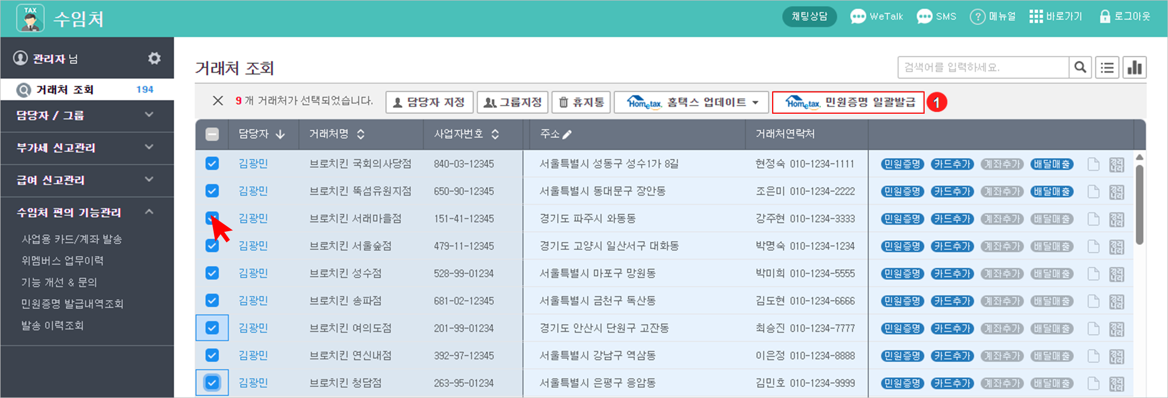Toggle the select-all header checkbox

[212, 134]
